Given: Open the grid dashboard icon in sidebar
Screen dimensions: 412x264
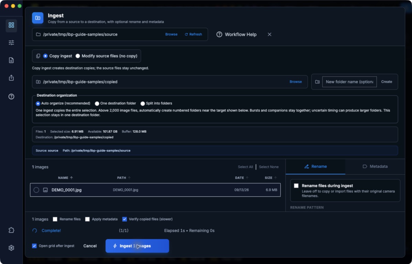Looking at the screenshot, I should 11,25.
